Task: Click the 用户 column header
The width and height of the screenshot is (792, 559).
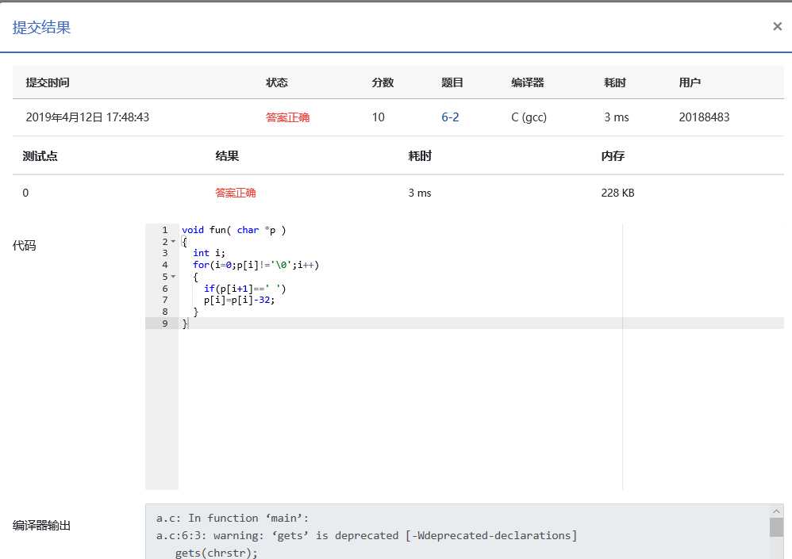Action: [689, 82]
